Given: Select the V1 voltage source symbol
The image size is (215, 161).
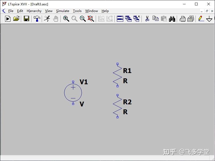Looking at the screenshot, I should tap(73, 93).
